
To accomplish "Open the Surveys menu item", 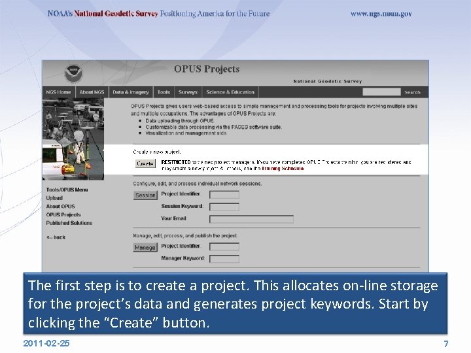I will click(x=188, y=92).
